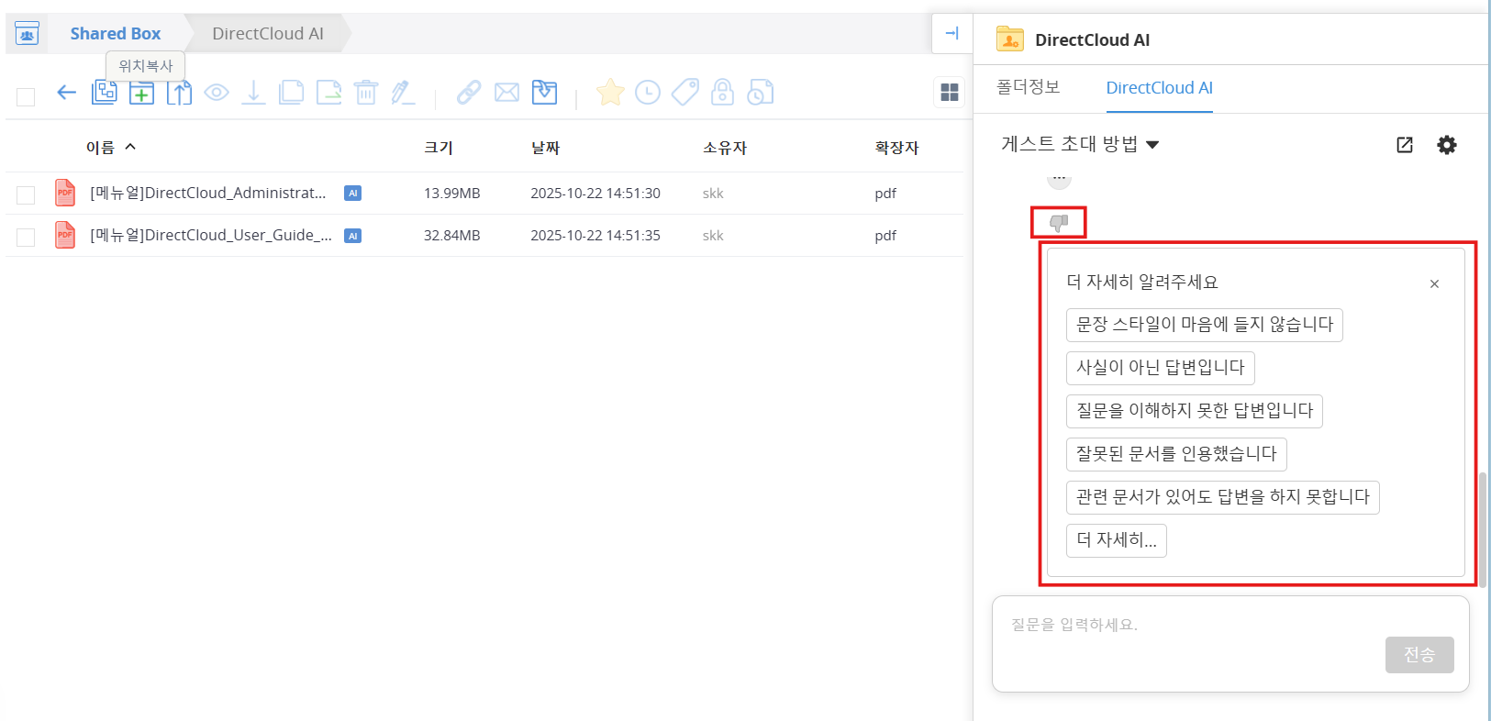Click the new folder plus icon
1491x721 pixels.
141,93
